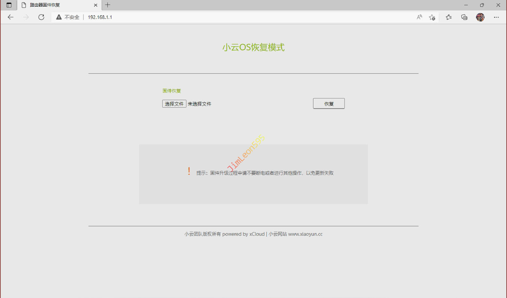Add this page to favorites
Image resolution: width=507 pixels, height=298 pixels.
click(432, 17)
